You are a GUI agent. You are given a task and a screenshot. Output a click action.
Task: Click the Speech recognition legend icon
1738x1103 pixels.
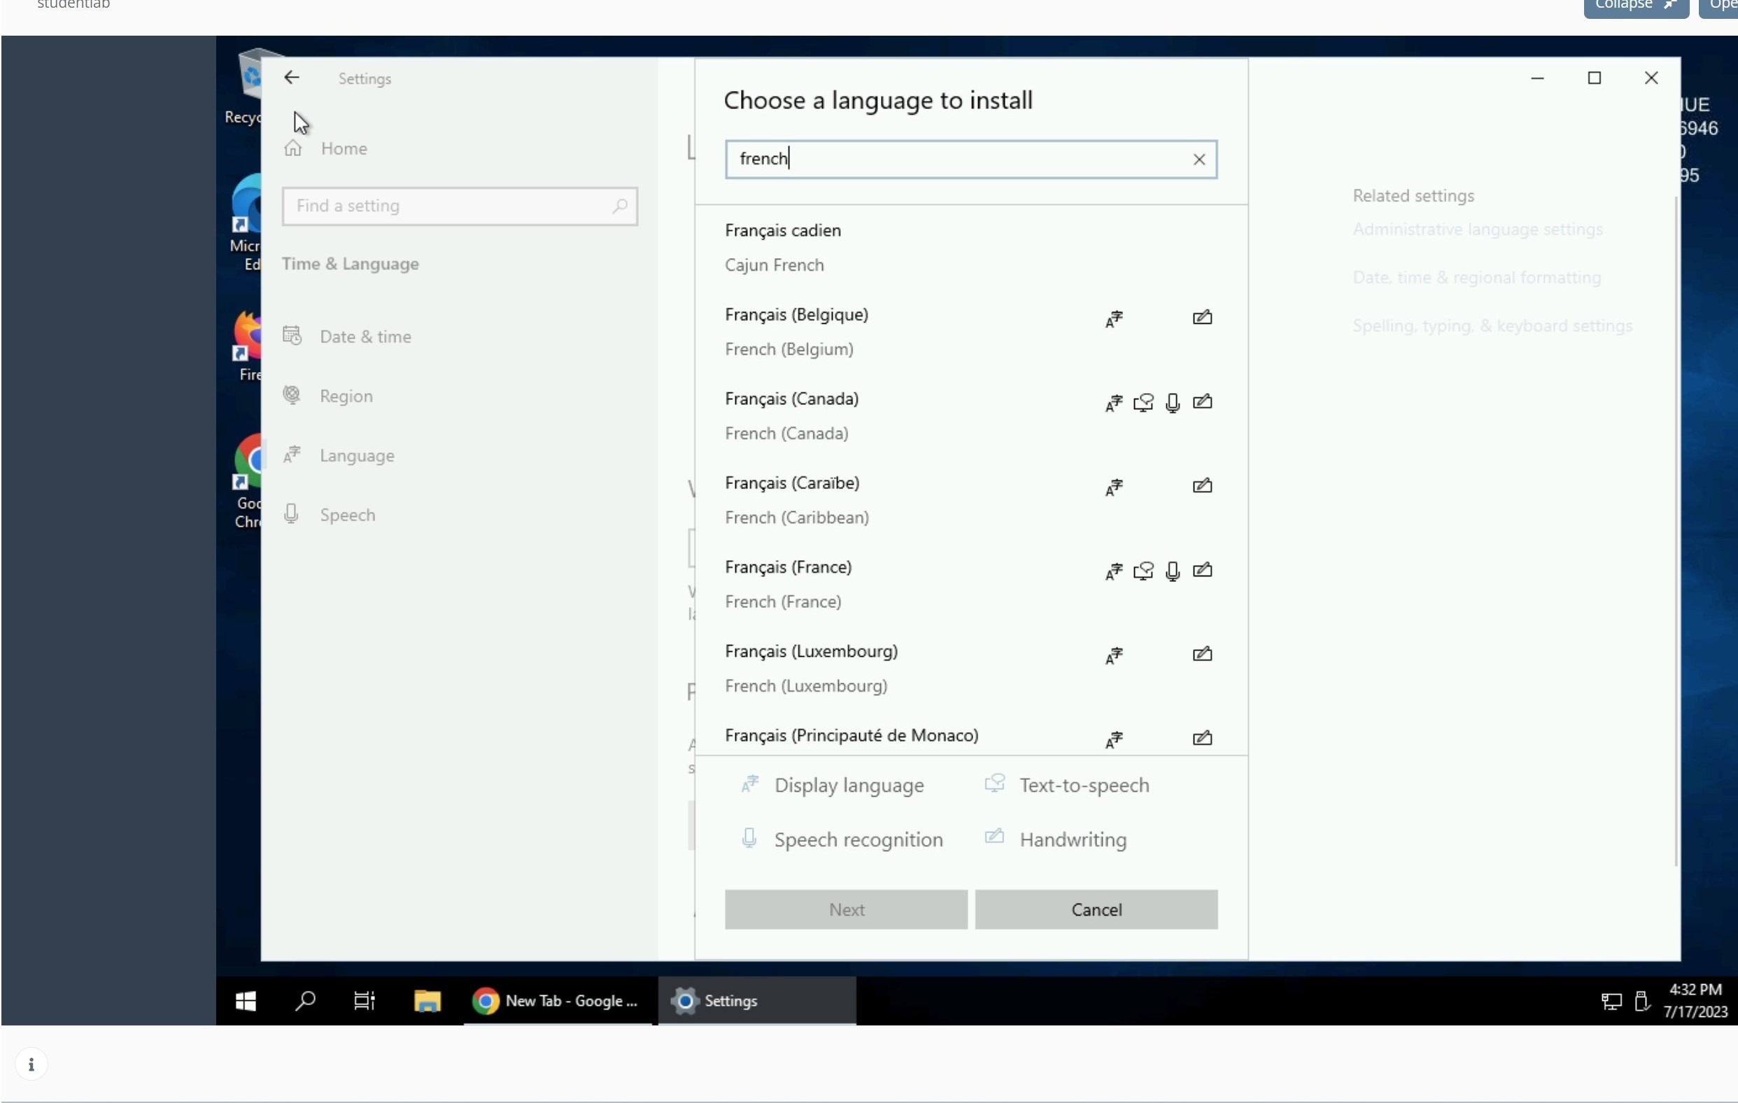pyautogui.click(x=749, y=838)
